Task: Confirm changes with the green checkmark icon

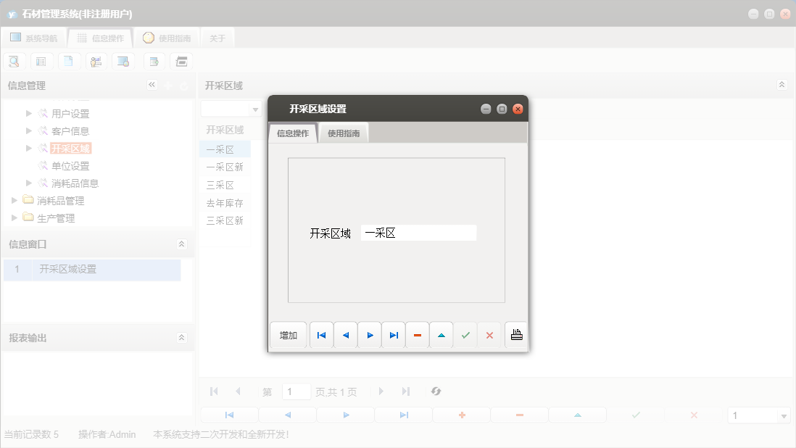Action: click(x=465, y=334)
